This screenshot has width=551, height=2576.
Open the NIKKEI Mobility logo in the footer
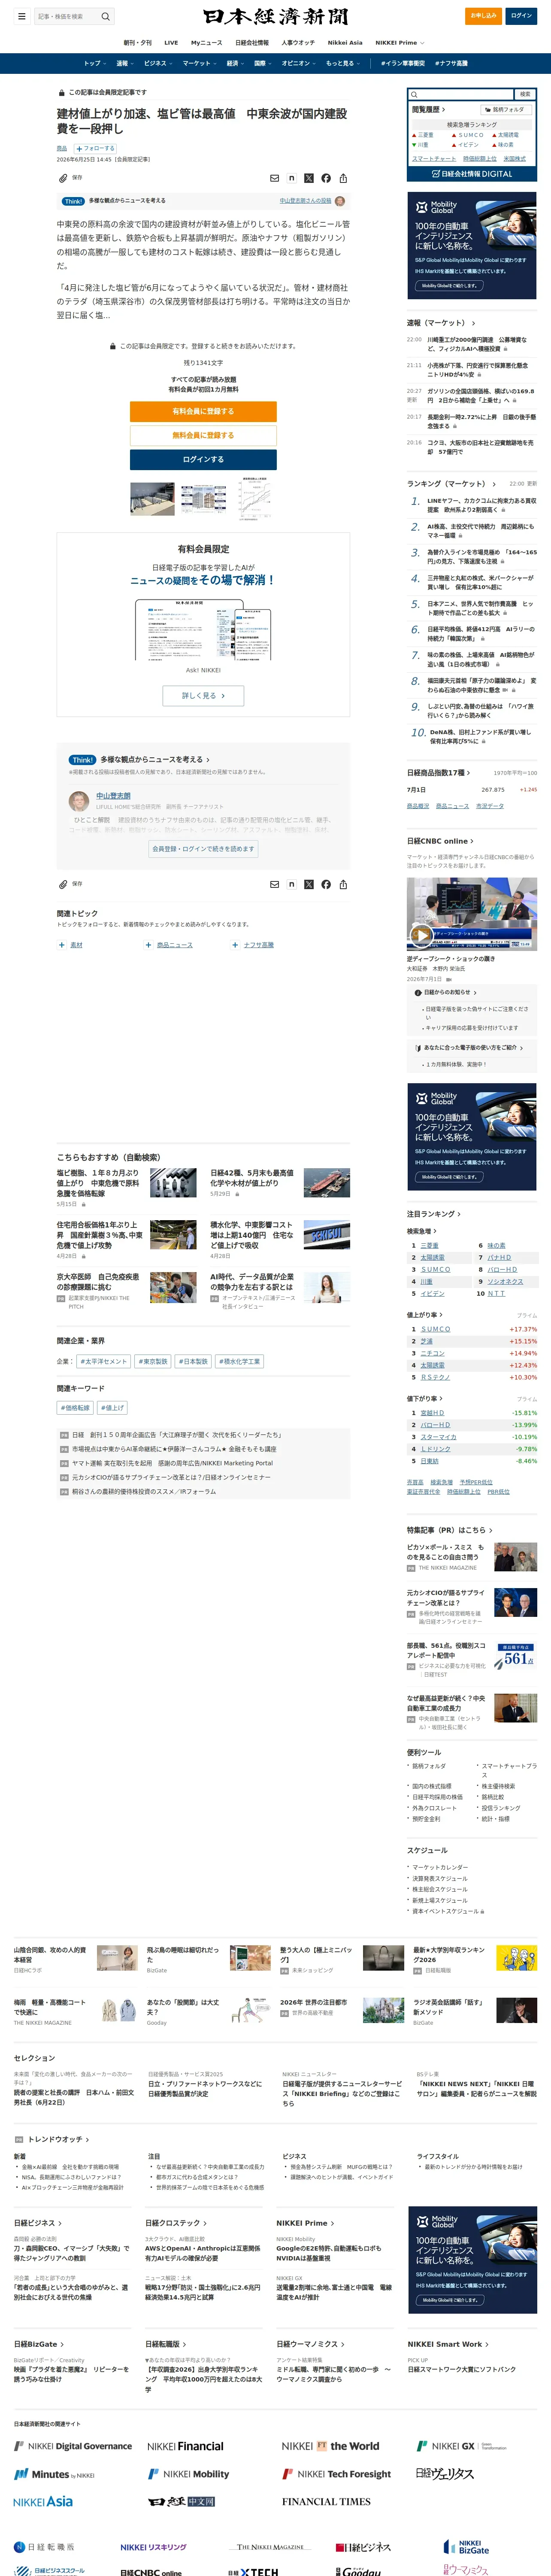click(x=188, y=2474)
